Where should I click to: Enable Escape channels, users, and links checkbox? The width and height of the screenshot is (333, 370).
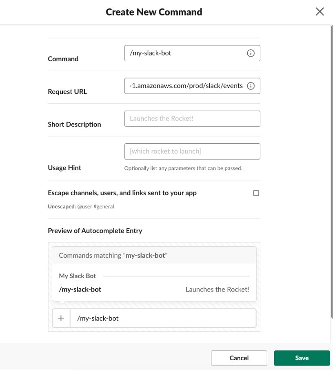click(256, 193)
